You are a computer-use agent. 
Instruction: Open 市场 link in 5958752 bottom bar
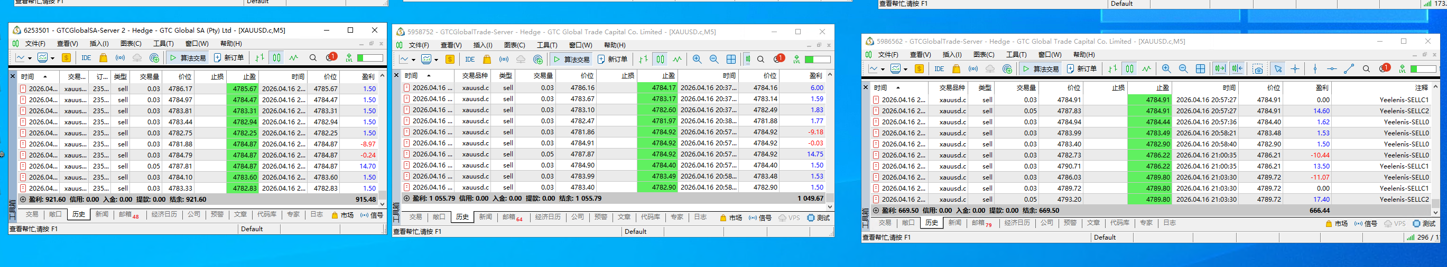(x=731, y=217)
